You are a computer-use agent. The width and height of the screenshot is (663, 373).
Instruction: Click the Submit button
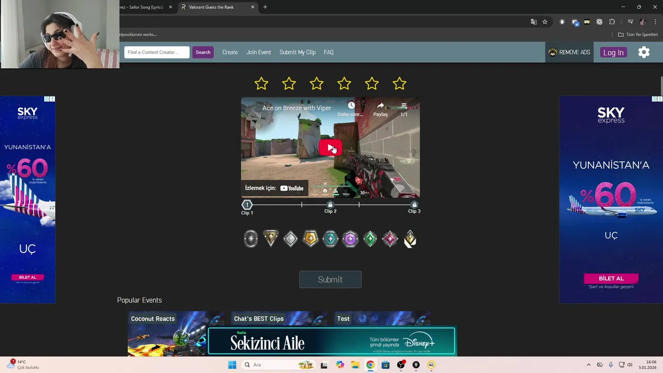(330, 279)
